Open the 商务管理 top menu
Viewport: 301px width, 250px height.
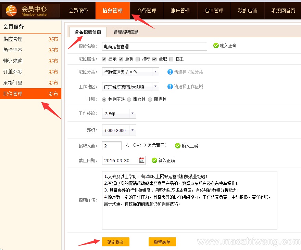click(x=147, y=11)
